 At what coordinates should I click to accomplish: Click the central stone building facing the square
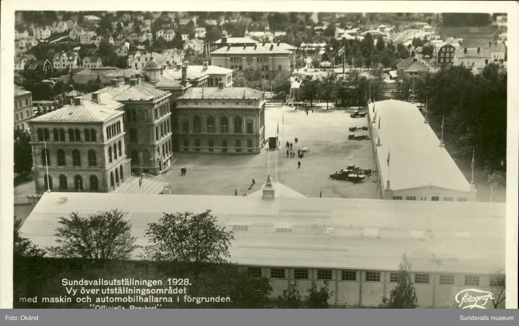pyautogui.click(x=221, y=121)
